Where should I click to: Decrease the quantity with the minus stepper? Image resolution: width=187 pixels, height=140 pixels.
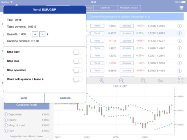pos(42,34)
